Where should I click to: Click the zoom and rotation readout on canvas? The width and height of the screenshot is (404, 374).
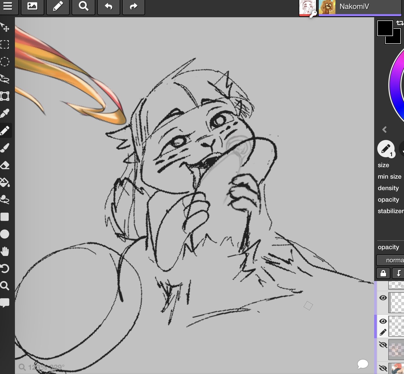[x=42, y=367]
